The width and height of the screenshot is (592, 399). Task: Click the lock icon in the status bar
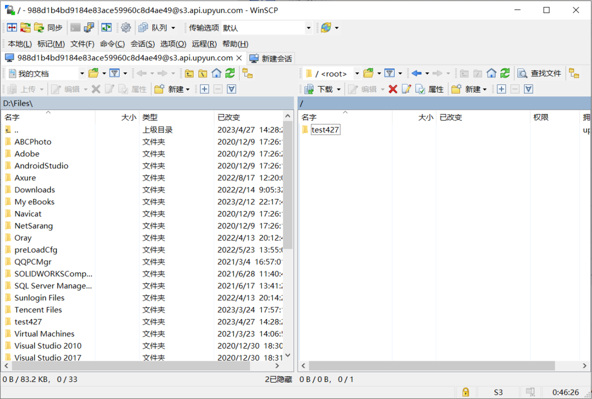coord(466,392)
